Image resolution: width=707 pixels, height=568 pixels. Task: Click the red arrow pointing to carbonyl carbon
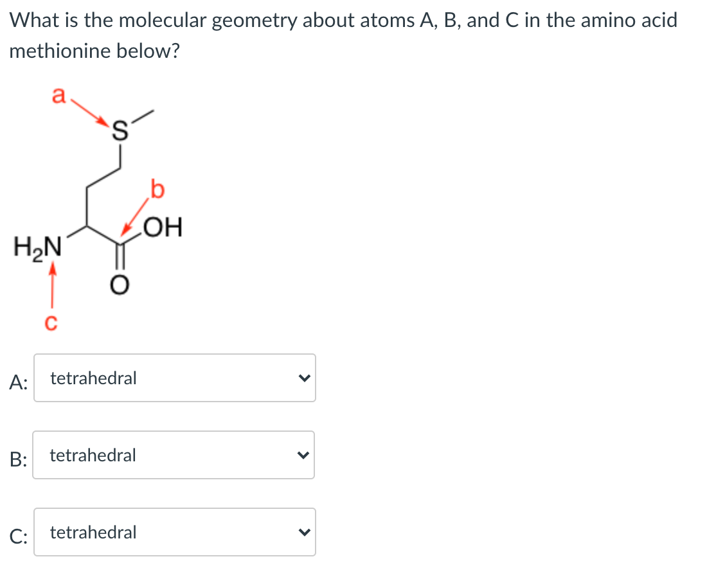[x=135, y=217]
